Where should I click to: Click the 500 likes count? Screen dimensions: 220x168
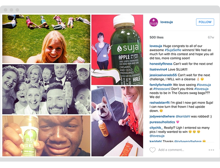coord(156,37)
